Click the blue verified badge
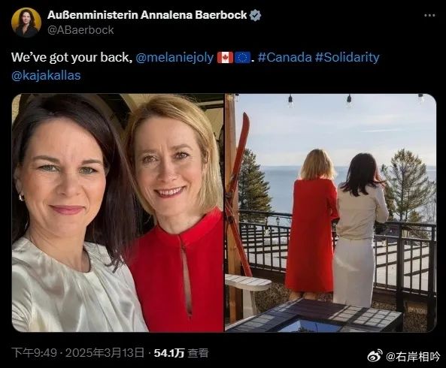446x368 pixels. (x=255, y=15)
